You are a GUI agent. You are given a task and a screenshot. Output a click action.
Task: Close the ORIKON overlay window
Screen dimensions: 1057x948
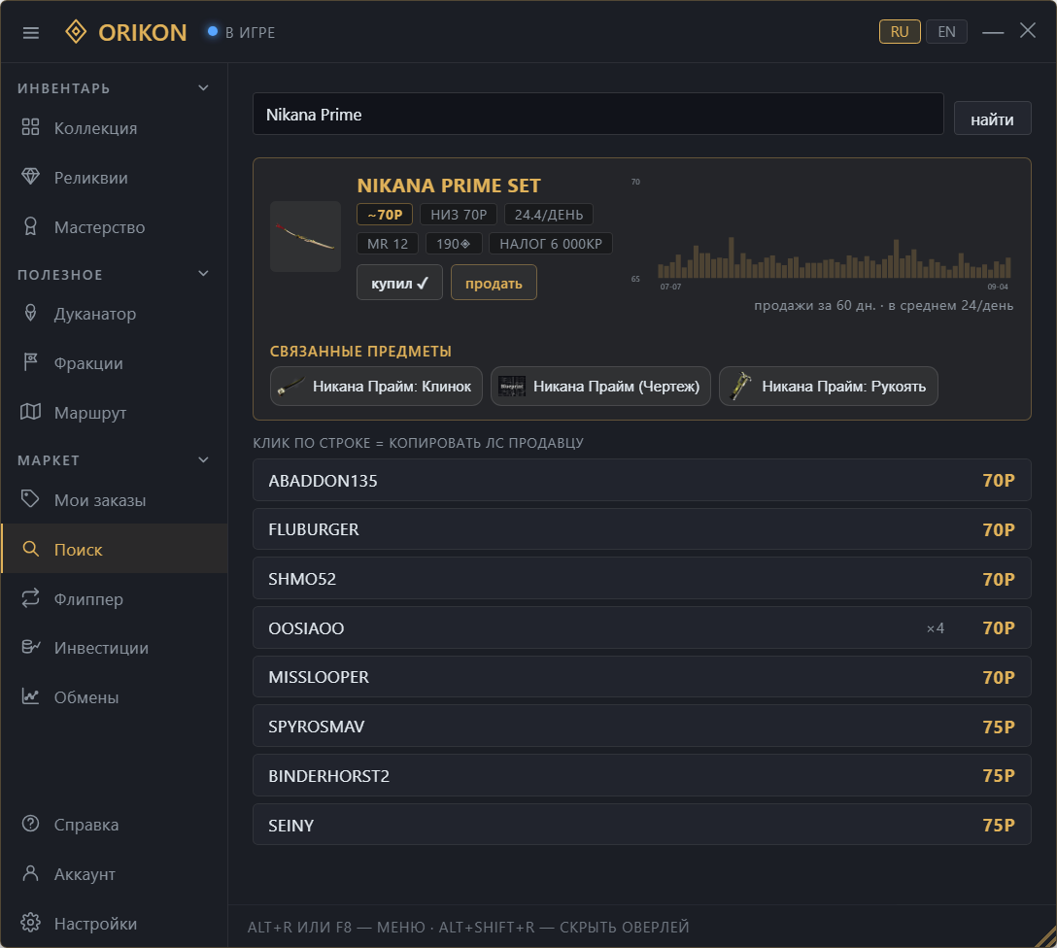(x=1027, y=30)
